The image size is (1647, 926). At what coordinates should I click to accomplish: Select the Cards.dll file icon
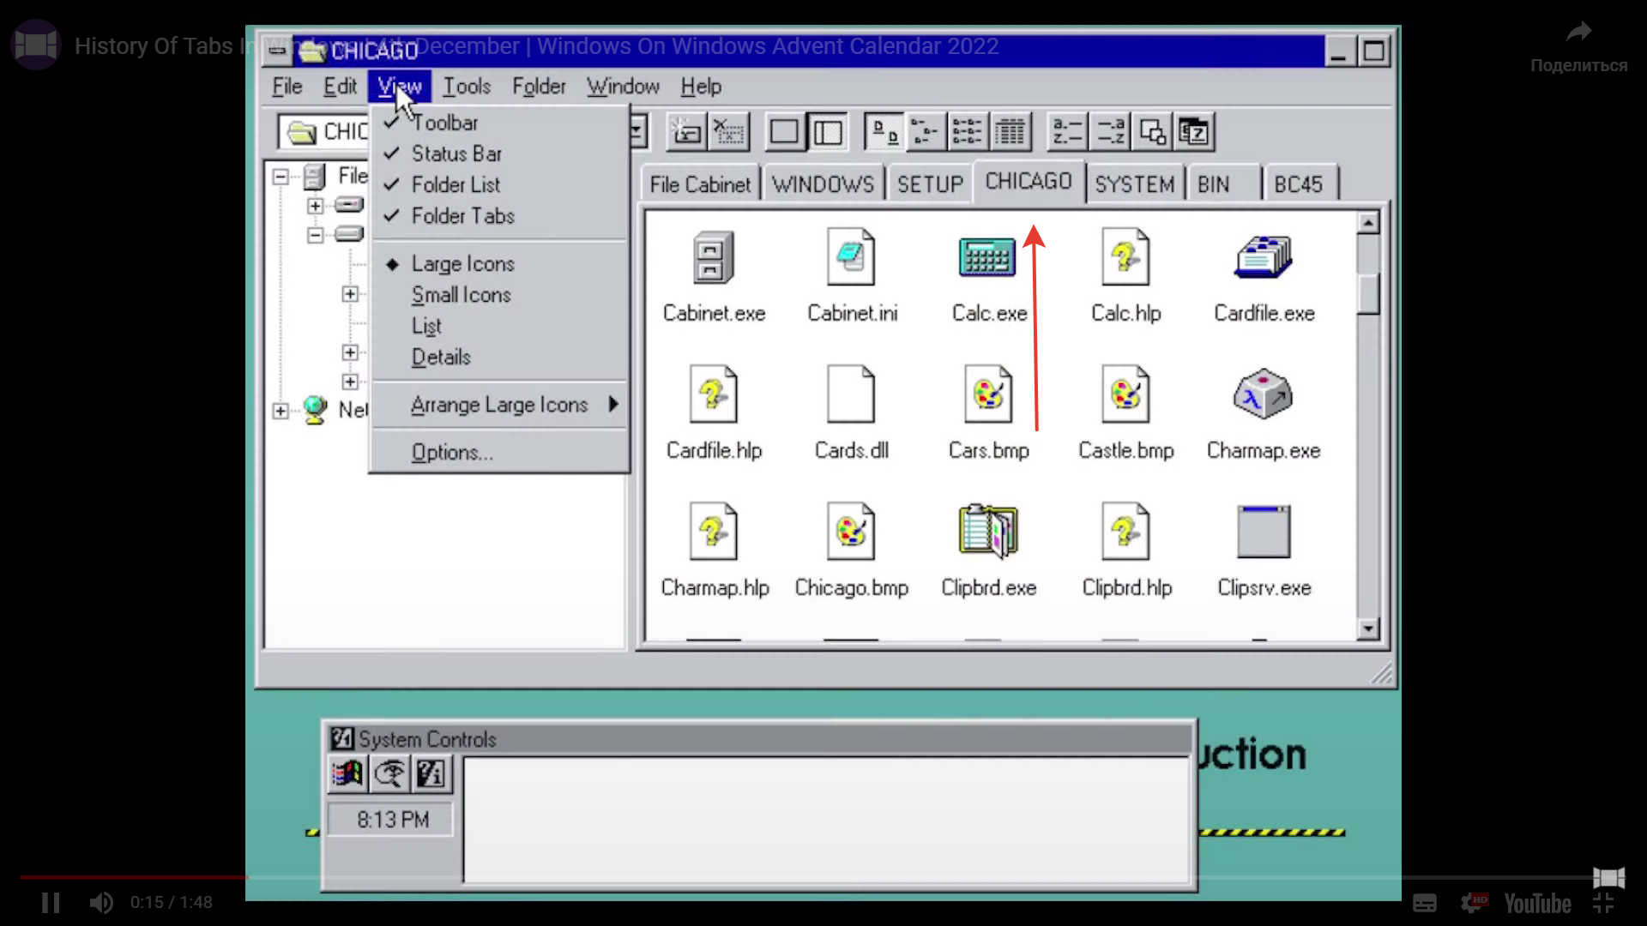(x=851, y=394)
